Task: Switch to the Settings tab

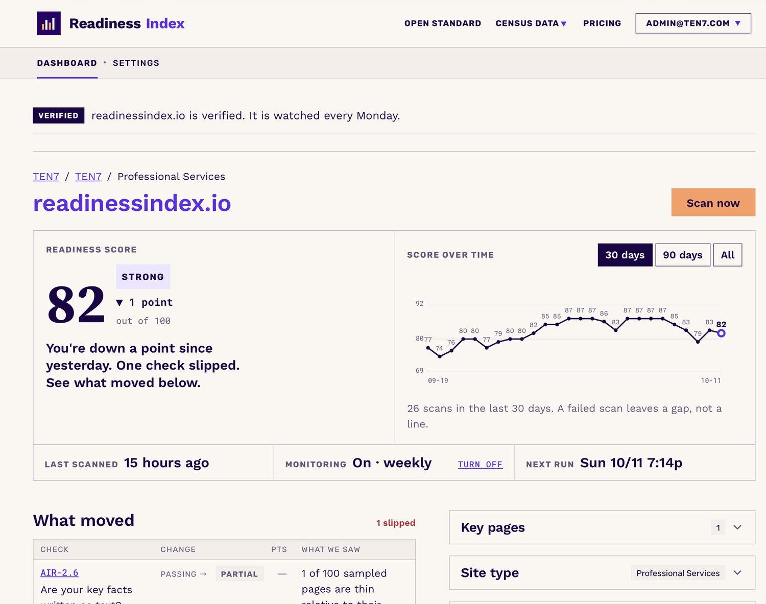Action: 136,63
